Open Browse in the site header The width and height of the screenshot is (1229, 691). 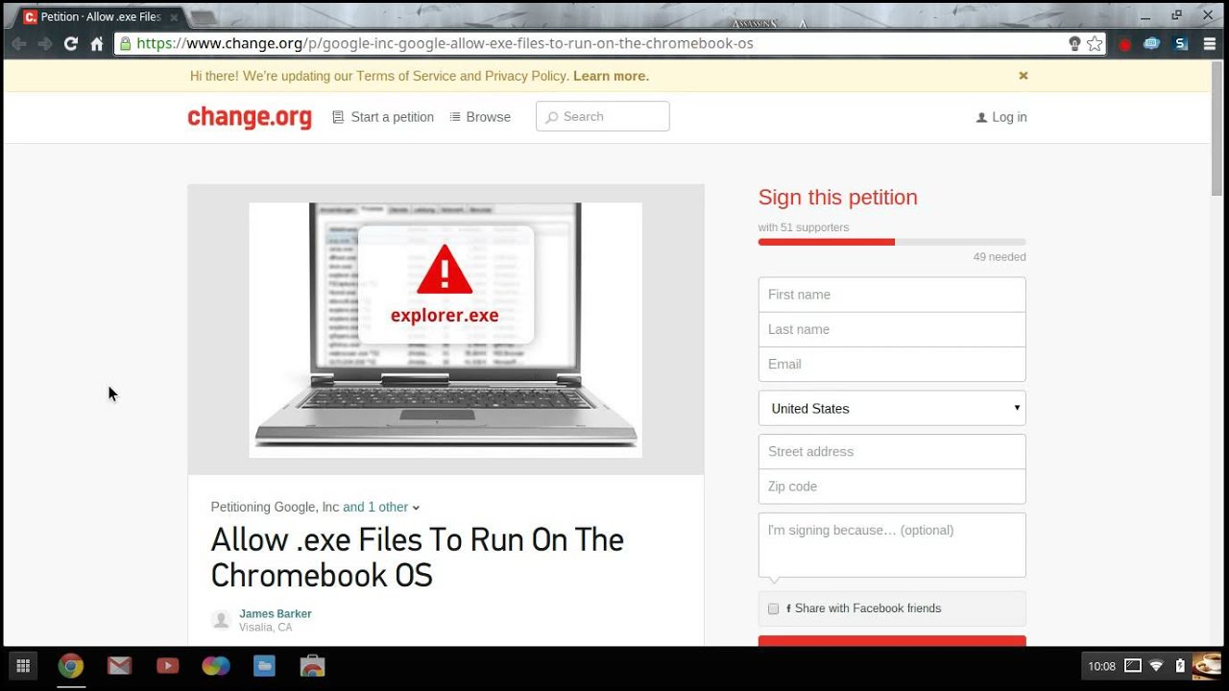(x=480, y=117)
